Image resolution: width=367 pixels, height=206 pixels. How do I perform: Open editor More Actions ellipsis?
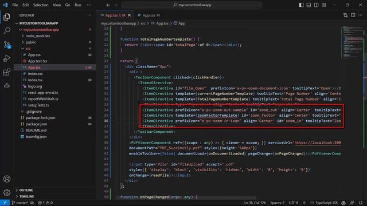click(x=361, y=15)
